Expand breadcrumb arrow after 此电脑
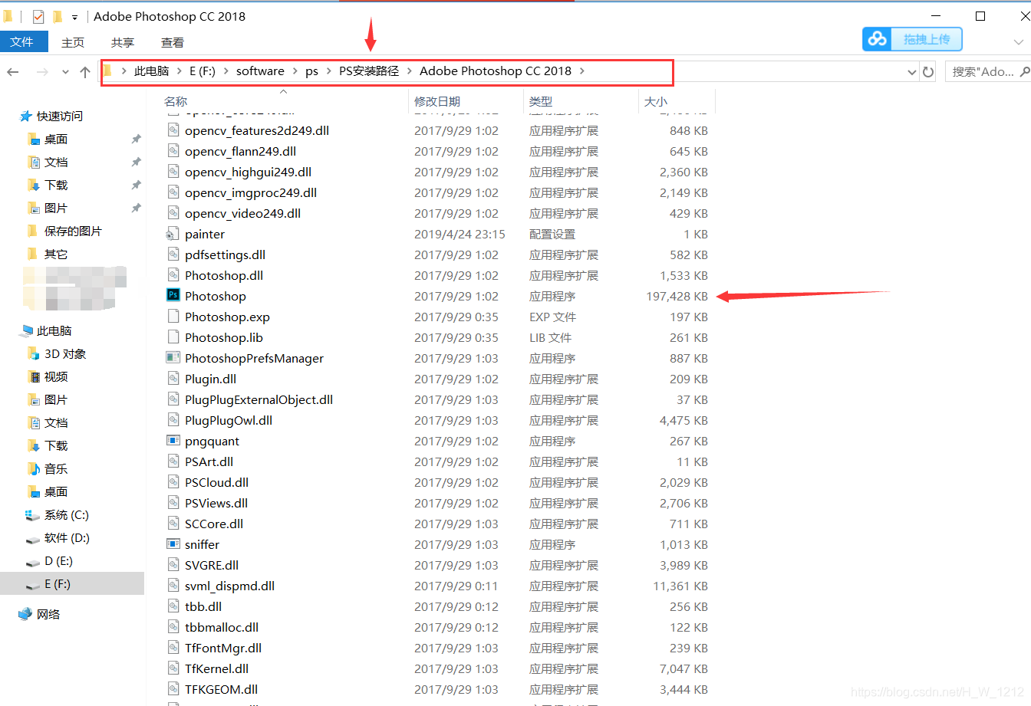This screenshot has width=1031, height=706. click(x=179, y=71)
